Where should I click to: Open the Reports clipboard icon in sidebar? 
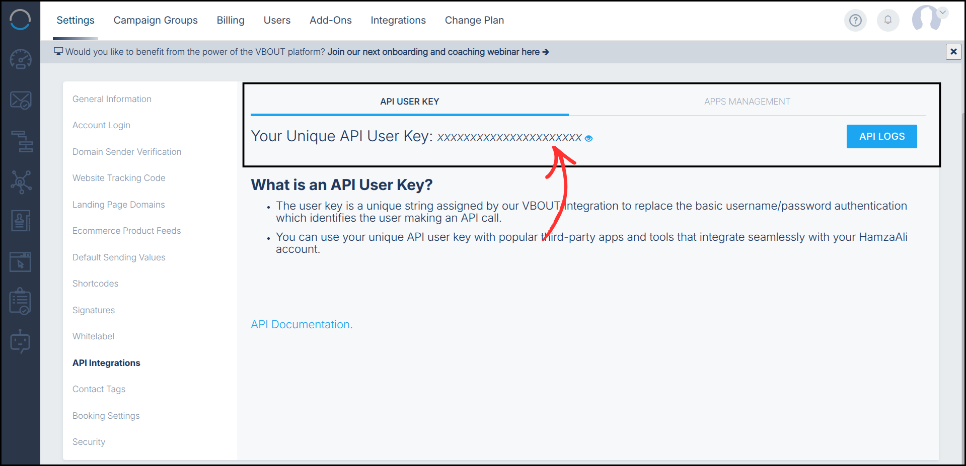coord(20,301)
